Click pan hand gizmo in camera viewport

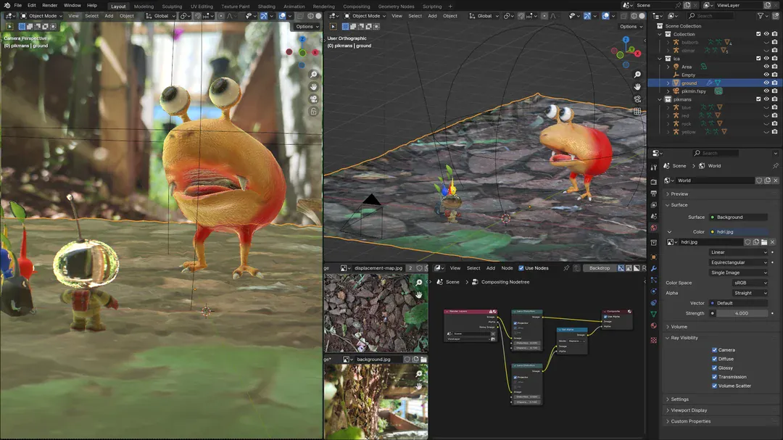pos(314,86)
